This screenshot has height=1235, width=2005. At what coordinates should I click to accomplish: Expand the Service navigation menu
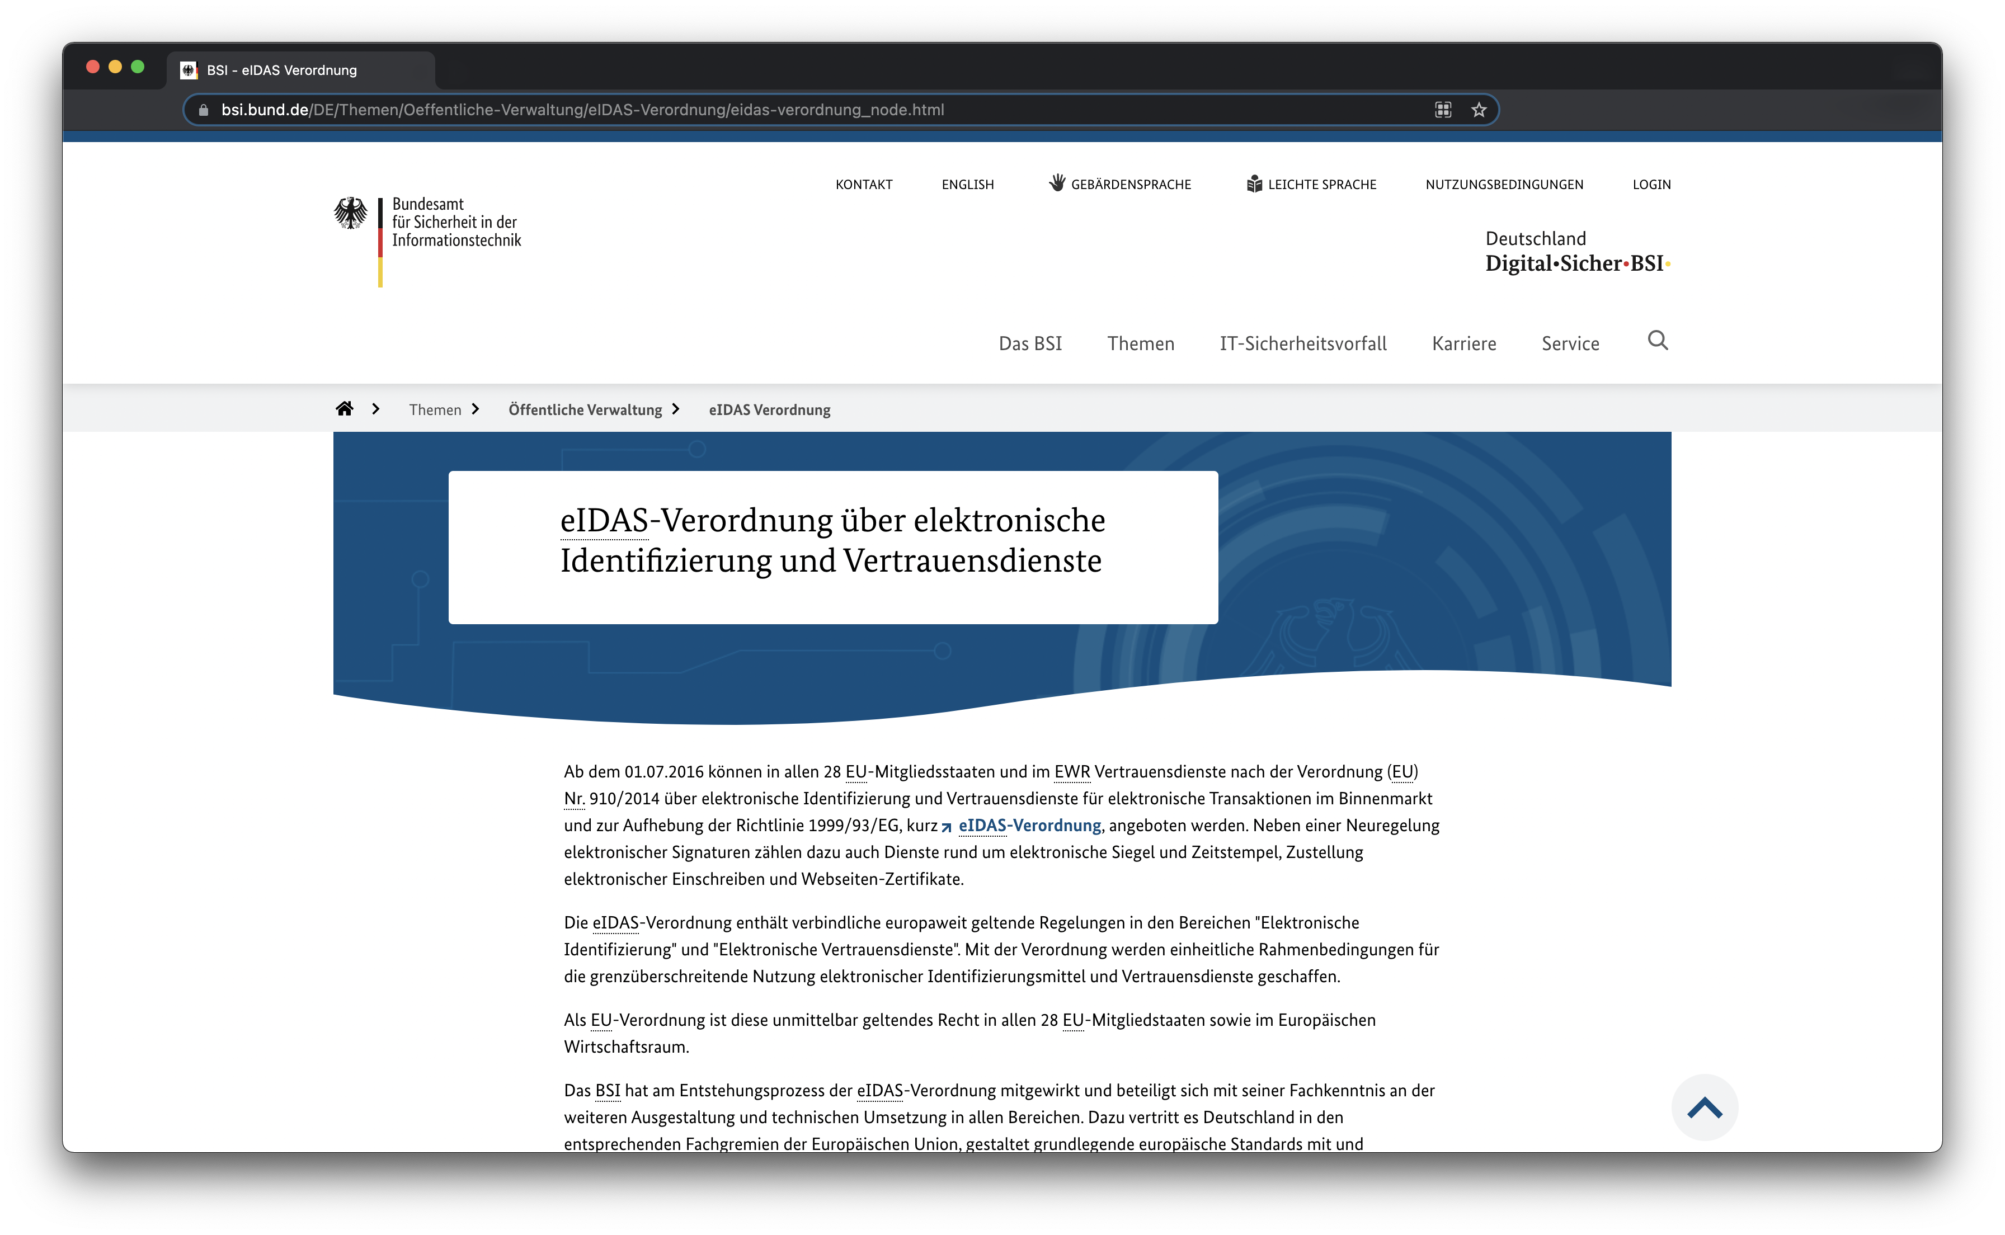pos(1570,344)
